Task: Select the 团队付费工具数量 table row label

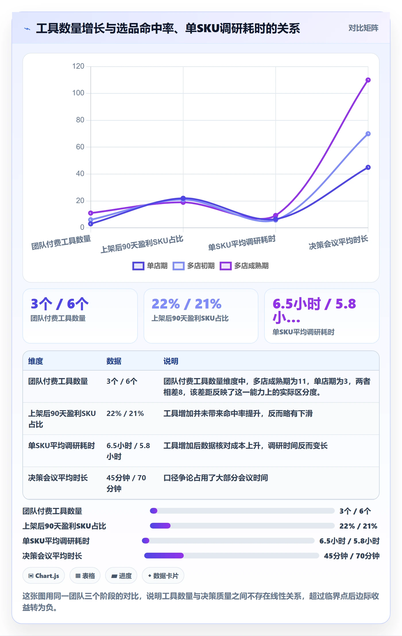Action: (x=58, y=381)
